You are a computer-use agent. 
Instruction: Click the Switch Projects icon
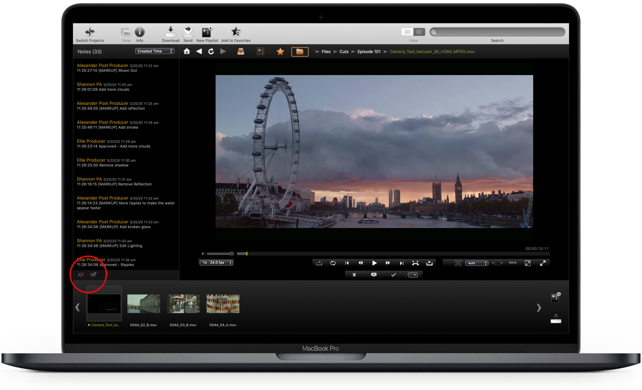pos(90,32)
